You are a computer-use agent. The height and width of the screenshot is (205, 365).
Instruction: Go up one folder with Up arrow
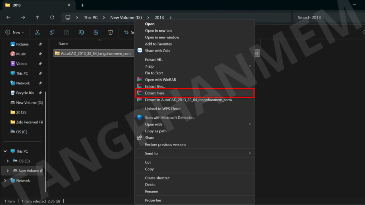pos(37,17)
